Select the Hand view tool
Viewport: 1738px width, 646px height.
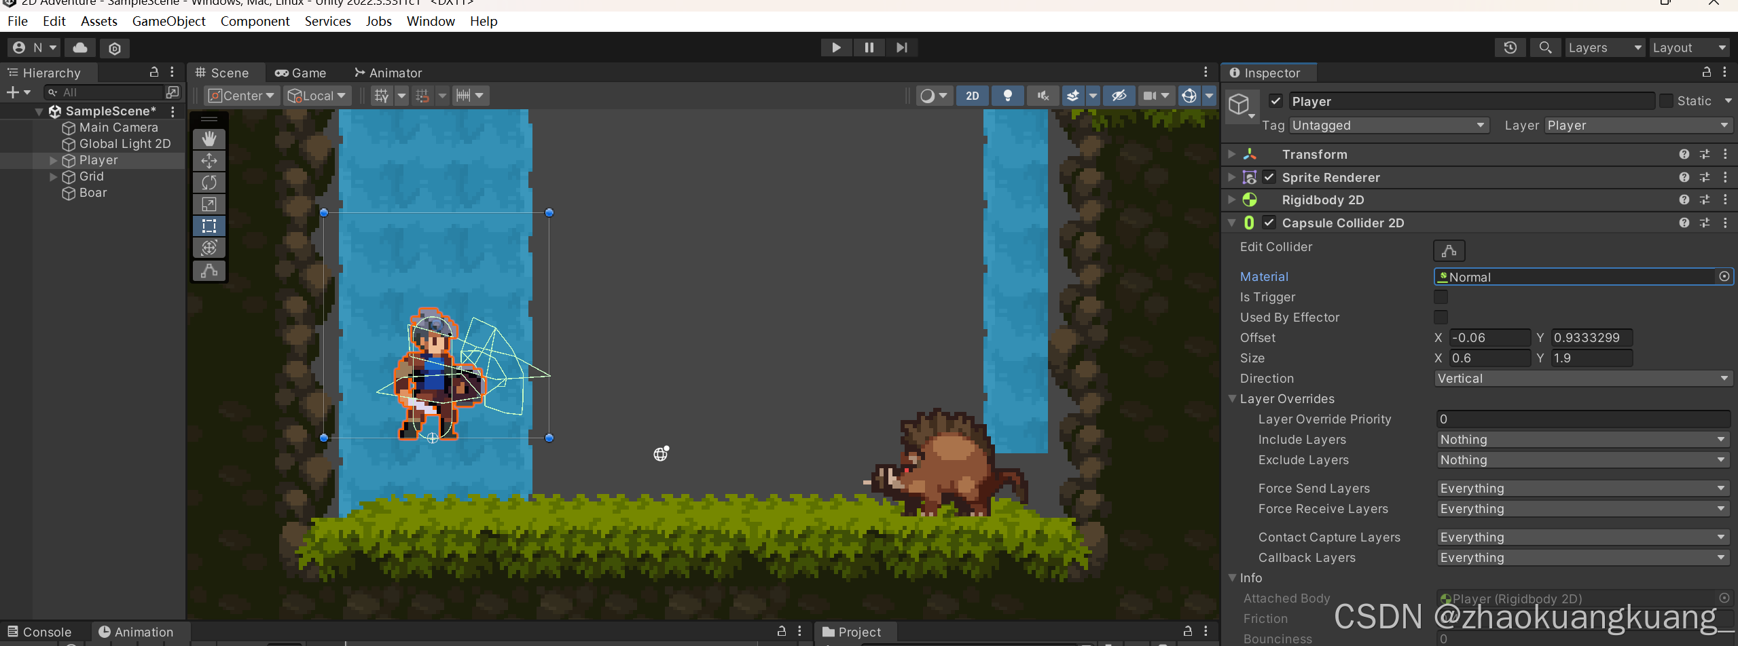pyautogui.click(x=209, y=138)
